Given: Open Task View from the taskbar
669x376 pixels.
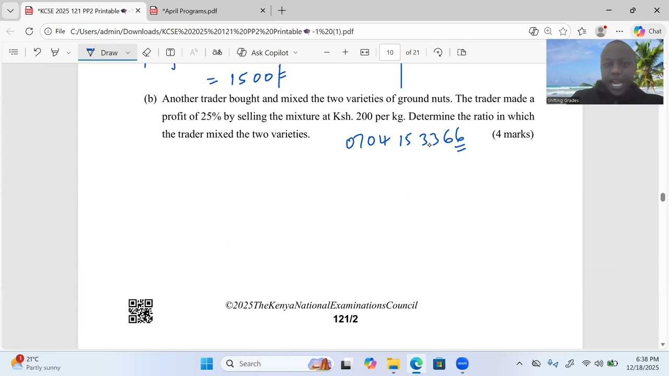Looking at the screenshot, I should 346,363.
